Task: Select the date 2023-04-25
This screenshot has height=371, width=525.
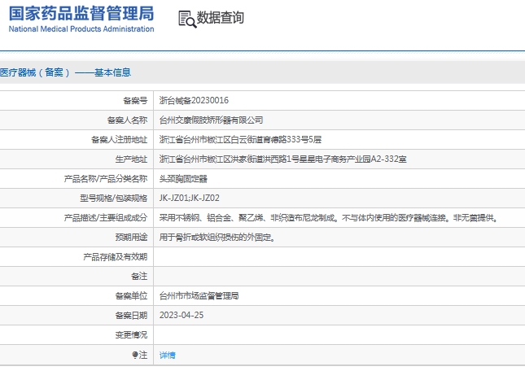Action: click(x=182, y=315)
